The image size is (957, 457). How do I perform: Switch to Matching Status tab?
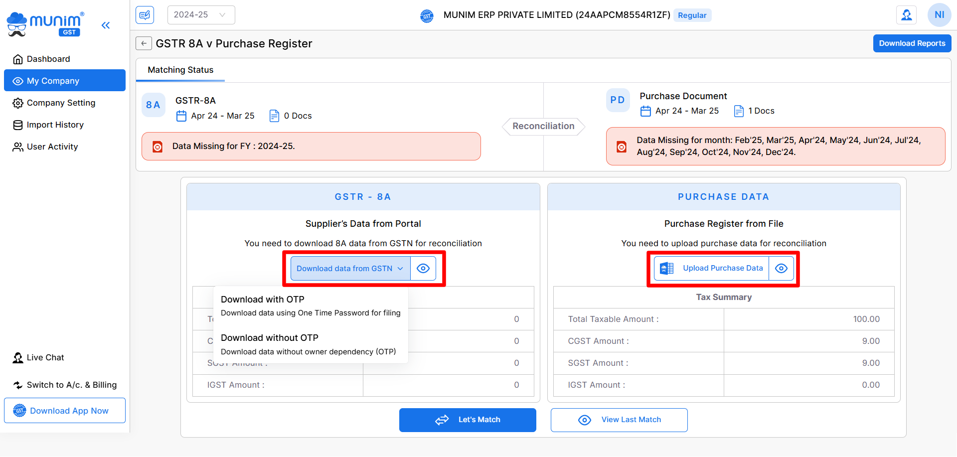tap(180, 70)
